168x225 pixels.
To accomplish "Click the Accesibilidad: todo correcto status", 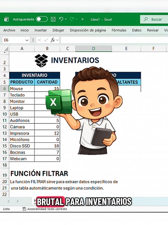I will pyautogui.click(x=45, y=209).
